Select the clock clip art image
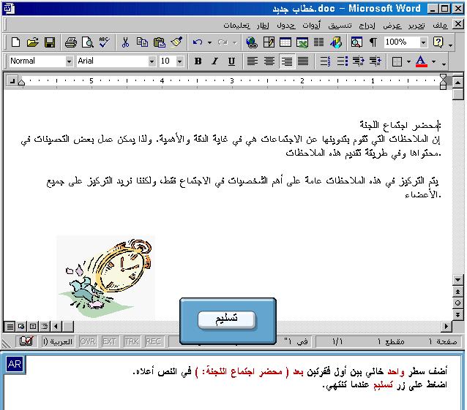This screenshot has width=467, height=410. [x=105, y=276]
